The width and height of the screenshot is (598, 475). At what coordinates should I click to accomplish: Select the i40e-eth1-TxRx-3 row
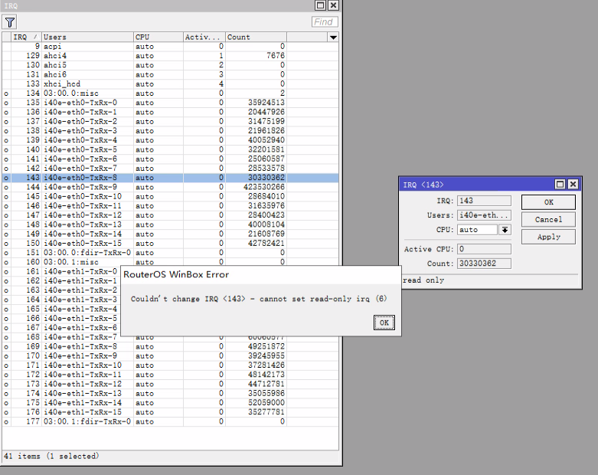click(61, 300)
